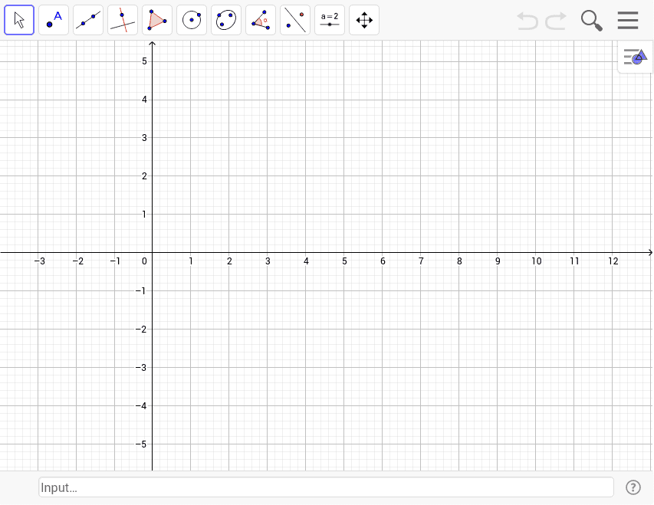Select Reflect about Line tool

pyautogui.click(x=295, y=20)
